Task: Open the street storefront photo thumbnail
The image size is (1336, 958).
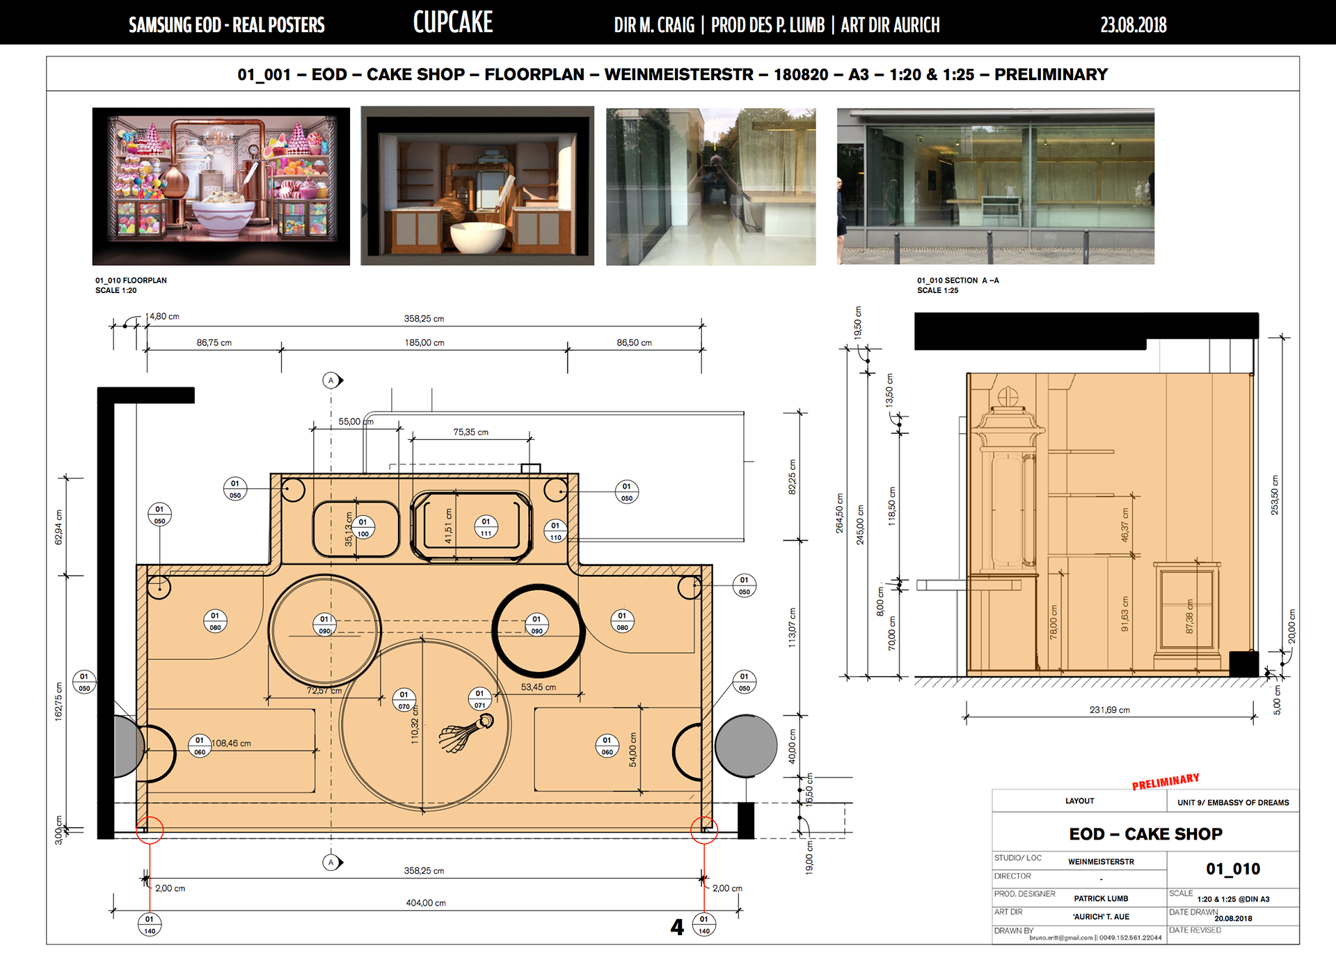Action: [995, 186]
